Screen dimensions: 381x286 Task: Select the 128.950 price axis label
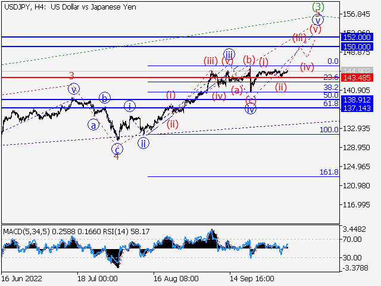coord(356,148)
